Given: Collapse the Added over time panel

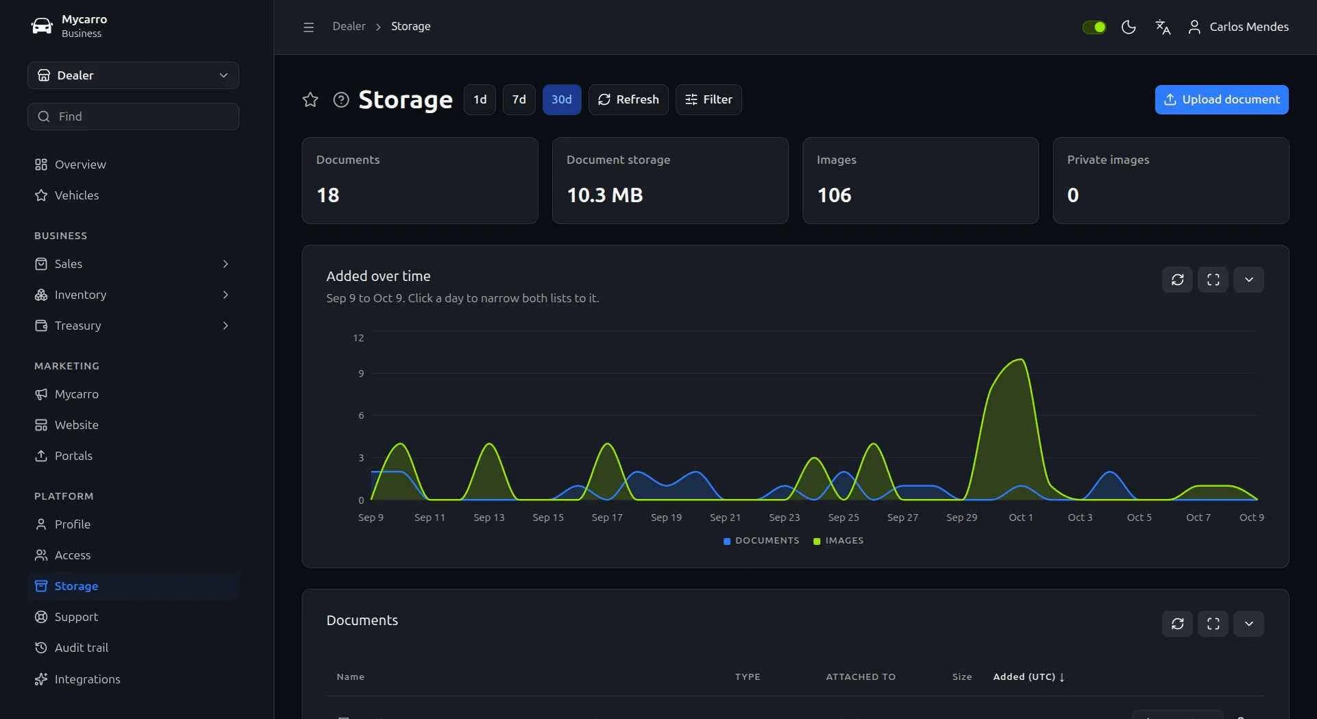Looking at the screenshot, I should tap(1249, 280).
